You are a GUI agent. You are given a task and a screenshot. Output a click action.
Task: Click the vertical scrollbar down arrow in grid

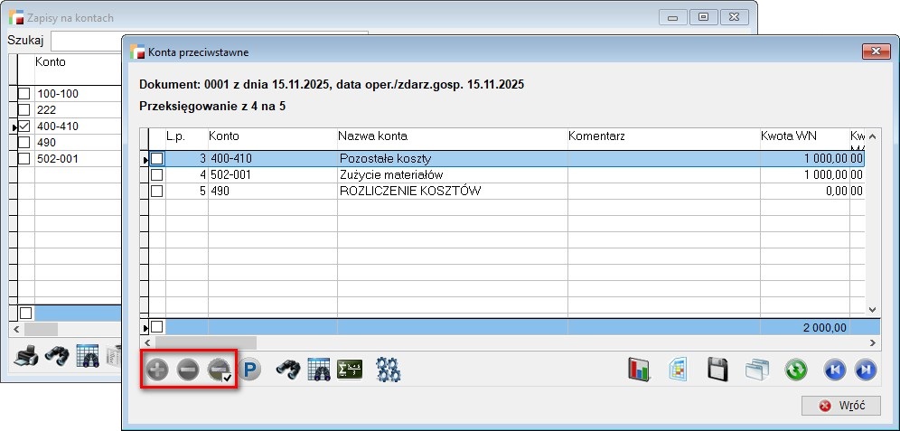(x=873, y=309)
